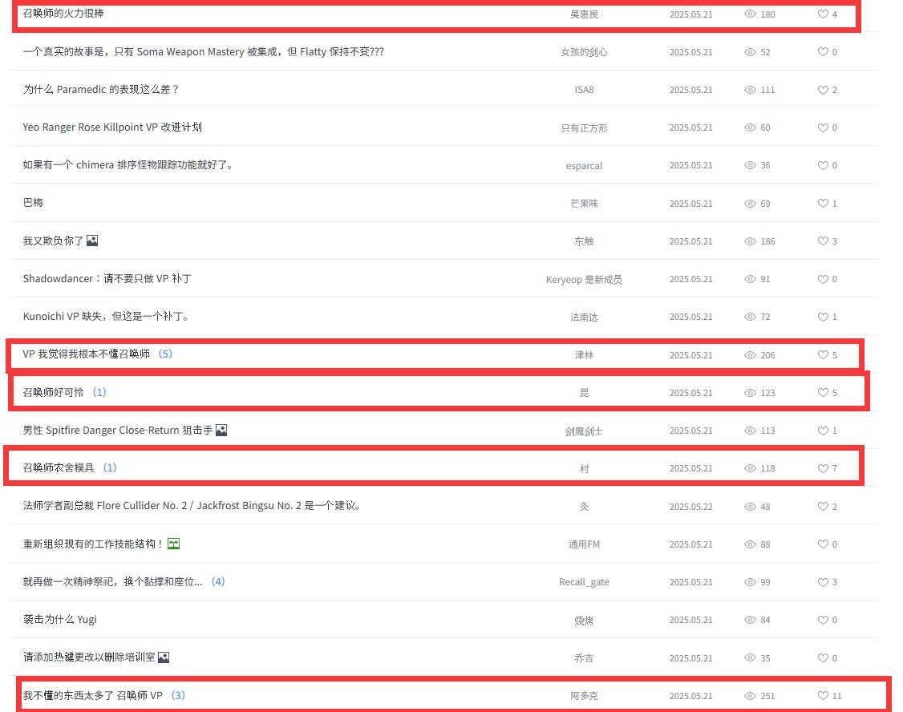Click the date 2025.05.22 on the Flore Cullider row

(690, 507)
